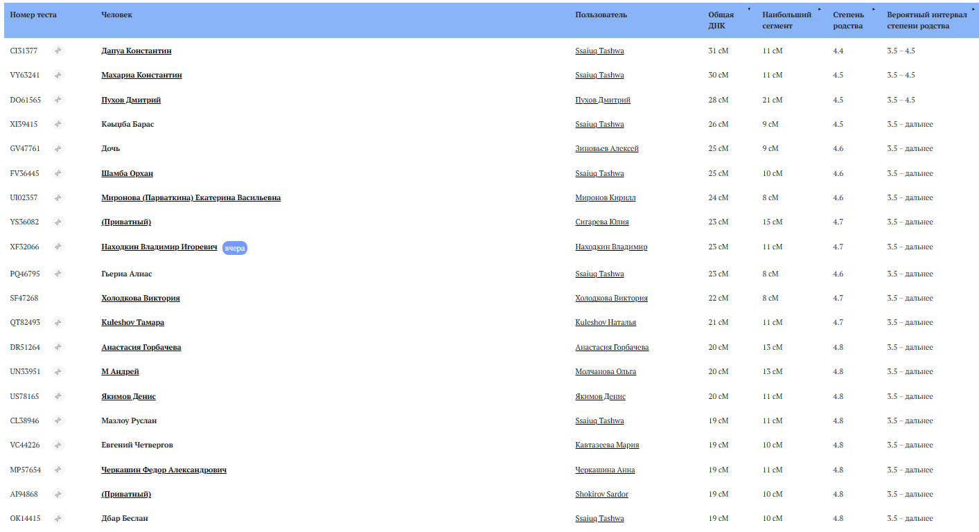Sort by the Общая ДНК column arrow
This screenshot has width=979, height=532.
coord(749,10)
